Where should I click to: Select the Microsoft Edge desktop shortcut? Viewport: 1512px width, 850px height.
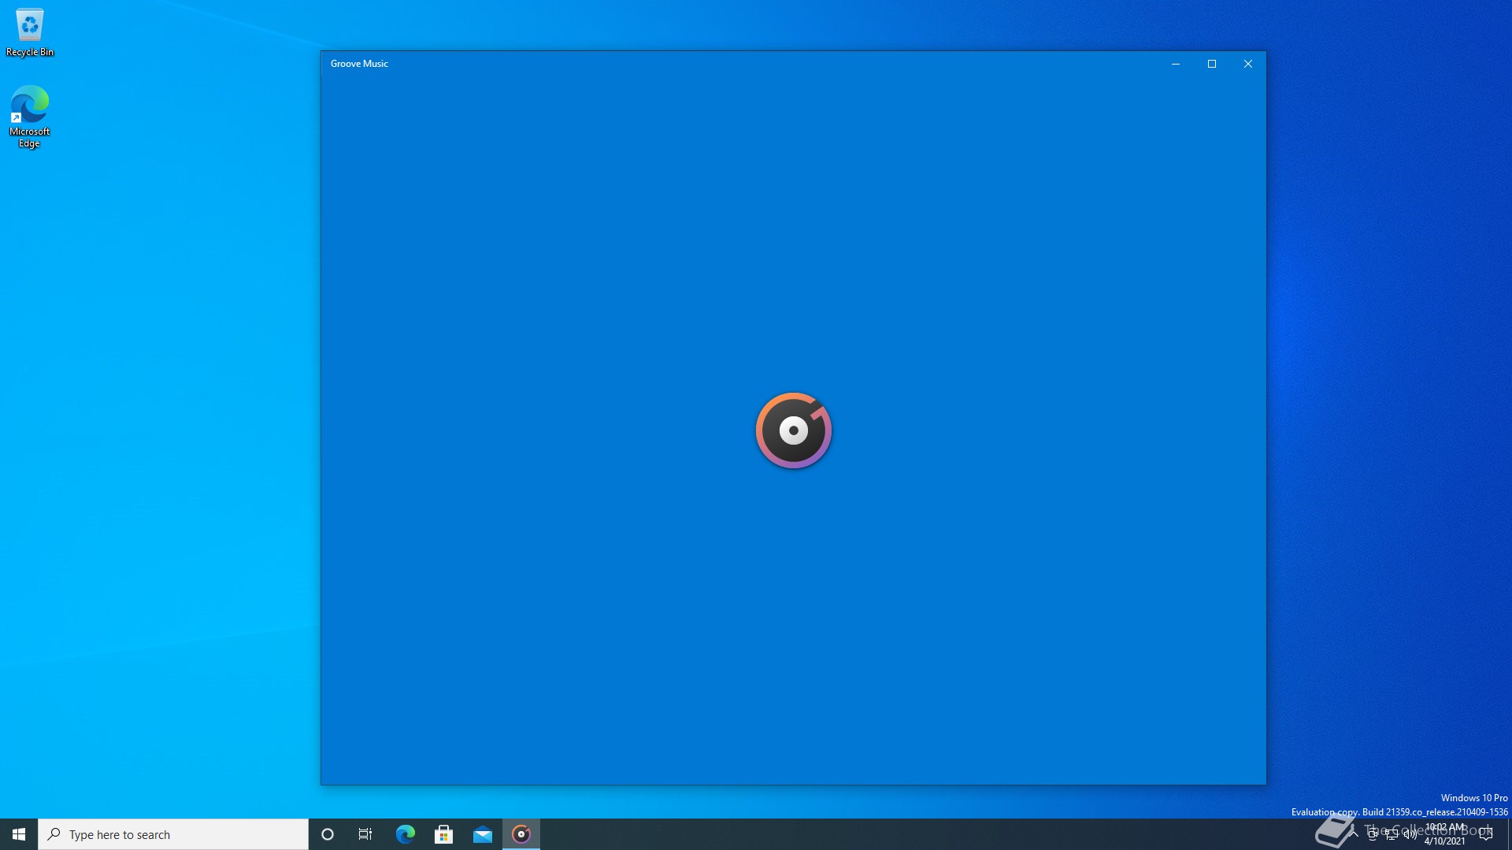pos(30,116)
